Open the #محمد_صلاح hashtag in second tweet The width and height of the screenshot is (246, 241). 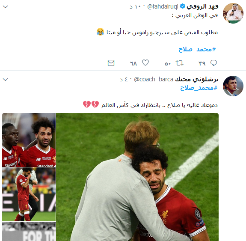199,88
